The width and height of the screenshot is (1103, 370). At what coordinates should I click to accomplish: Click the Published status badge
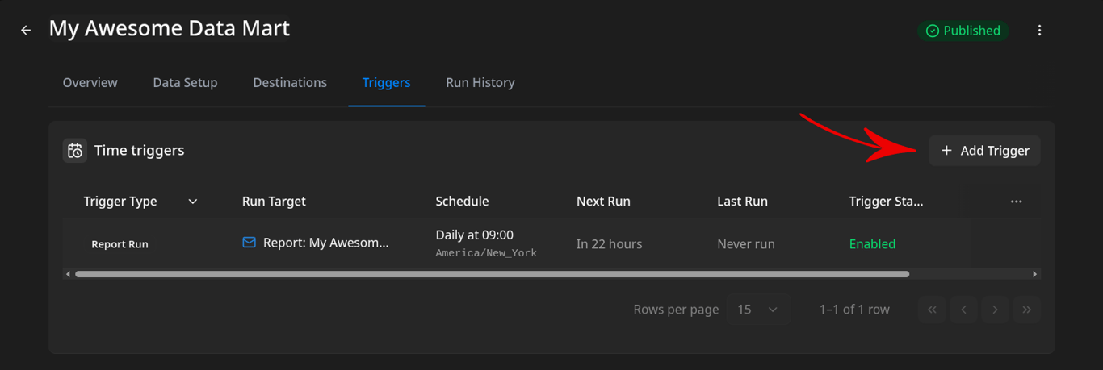(x=963, y=31)
